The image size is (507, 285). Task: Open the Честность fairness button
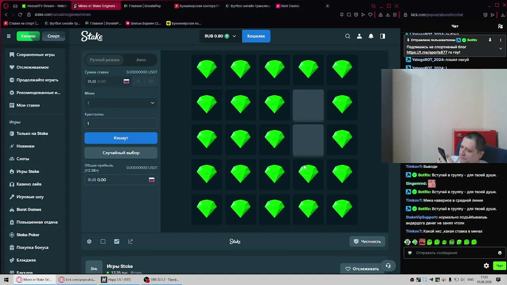(367, 241)
